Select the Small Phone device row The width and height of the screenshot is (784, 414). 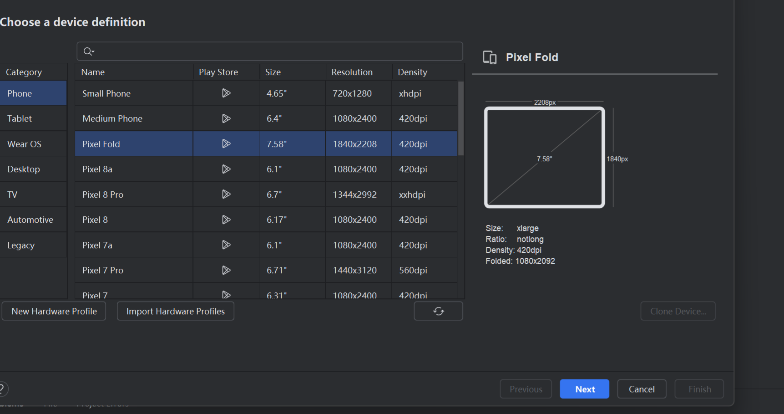[x=266, y=93]
